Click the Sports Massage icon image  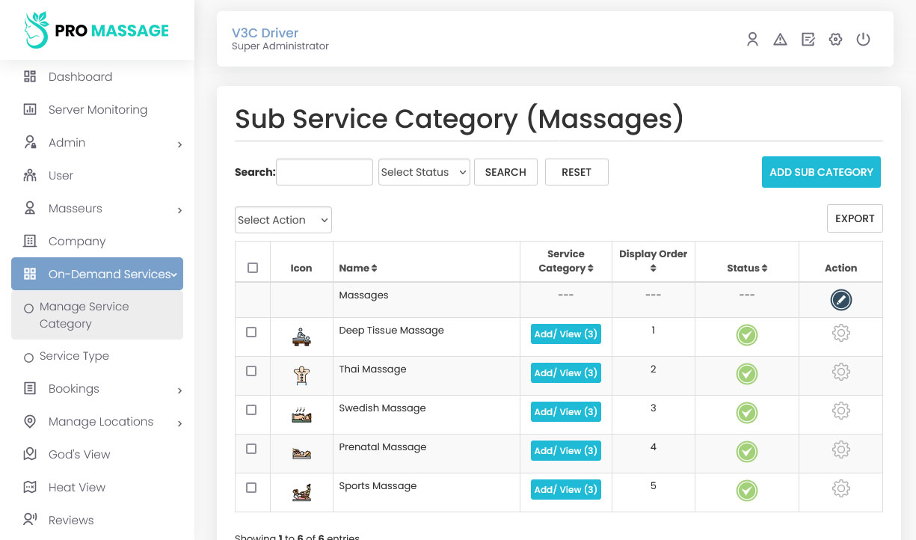pyautogui.click(x=301, y=492)
